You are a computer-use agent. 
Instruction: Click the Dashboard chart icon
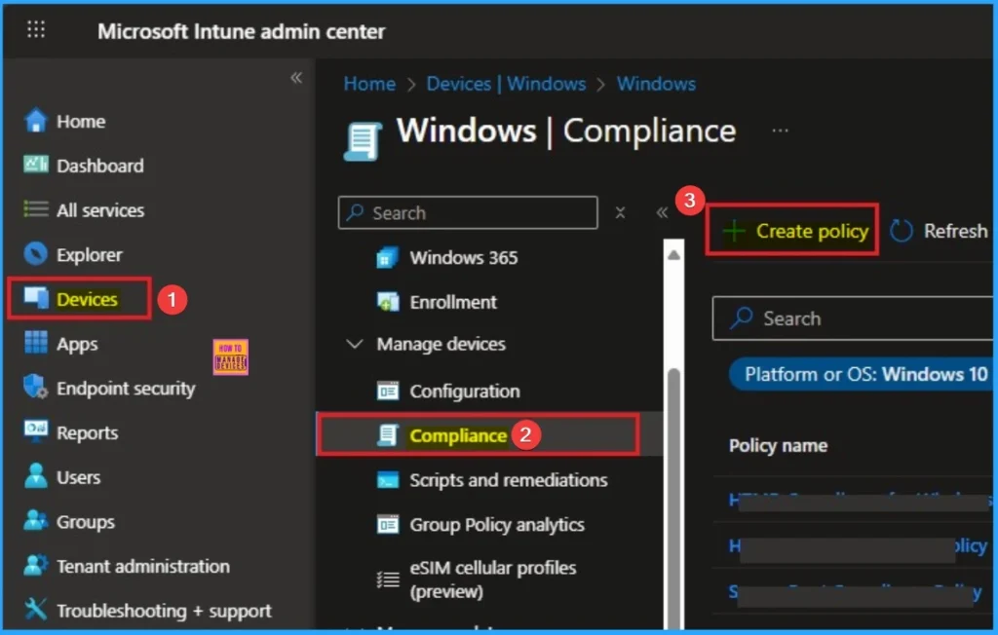coord(36,165)
